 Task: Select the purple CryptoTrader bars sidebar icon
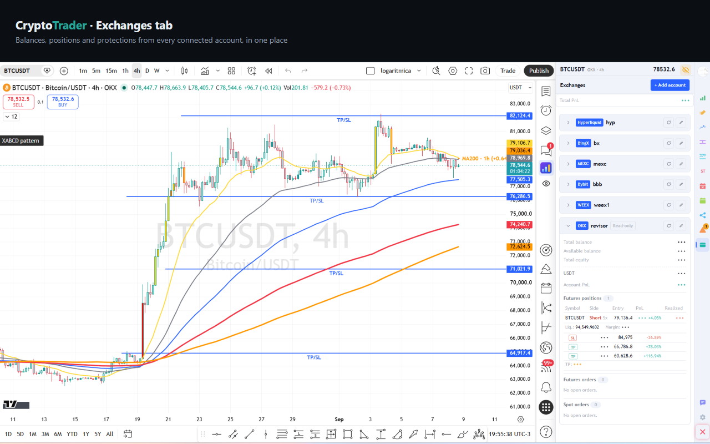click(x=546, y=168)
